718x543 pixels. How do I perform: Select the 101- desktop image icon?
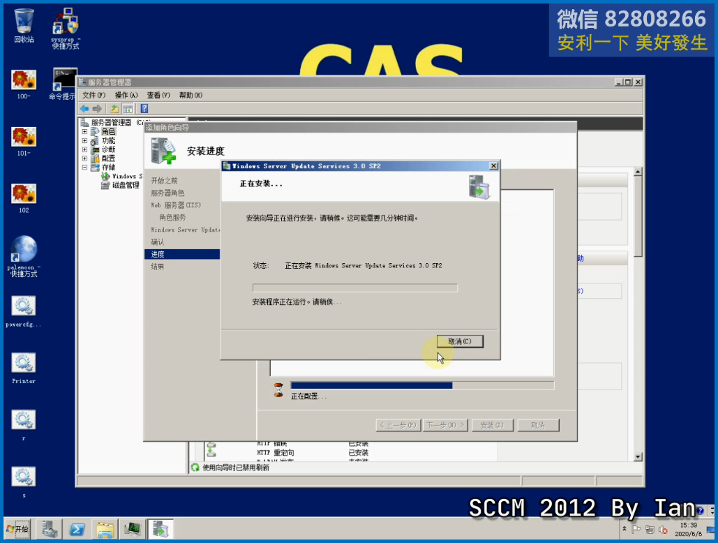coord(24,142)
